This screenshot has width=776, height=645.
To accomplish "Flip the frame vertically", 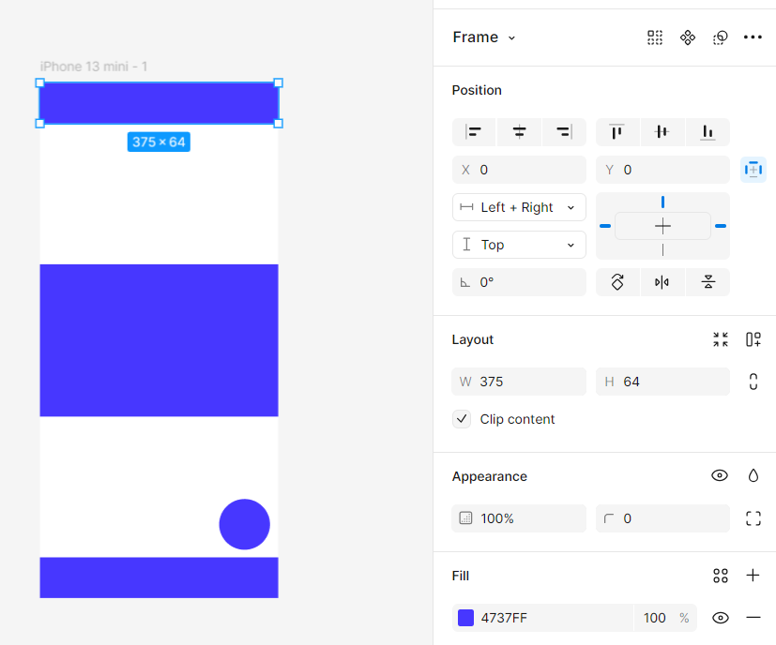I will point(708,282).
